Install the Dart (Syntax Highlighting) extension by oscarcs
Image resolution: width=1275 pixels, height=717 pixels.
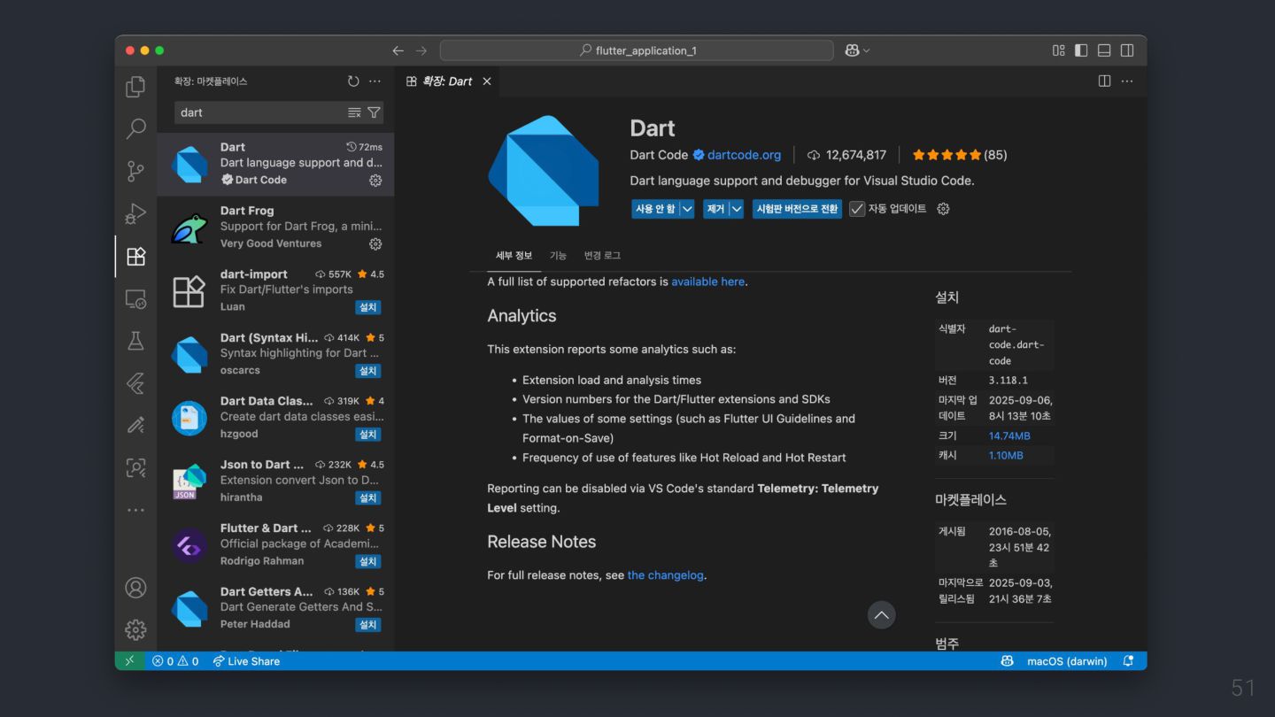click(x=368, y=371)
